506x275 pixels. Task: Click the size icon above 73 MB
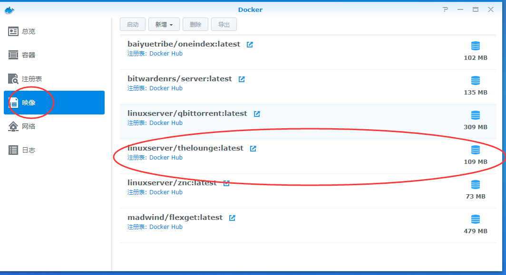pos(476,184)
